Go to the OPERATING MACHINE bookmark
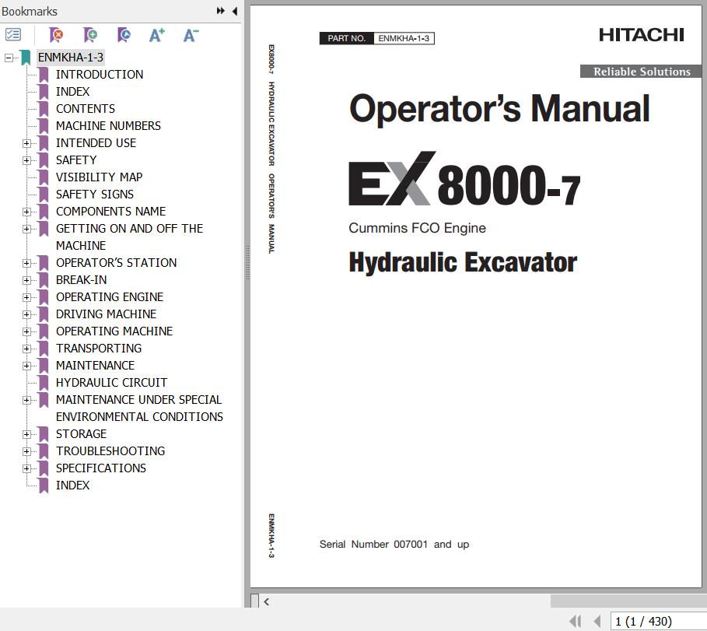This screenshot has height=631, width=707. tap(114, 331)
